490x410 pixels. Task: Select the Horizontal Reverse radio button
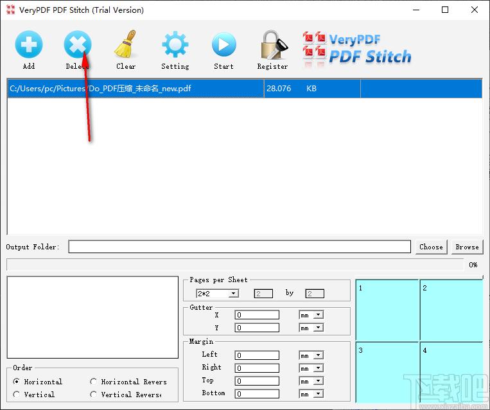pyautogui.click(x=93, y=381)
